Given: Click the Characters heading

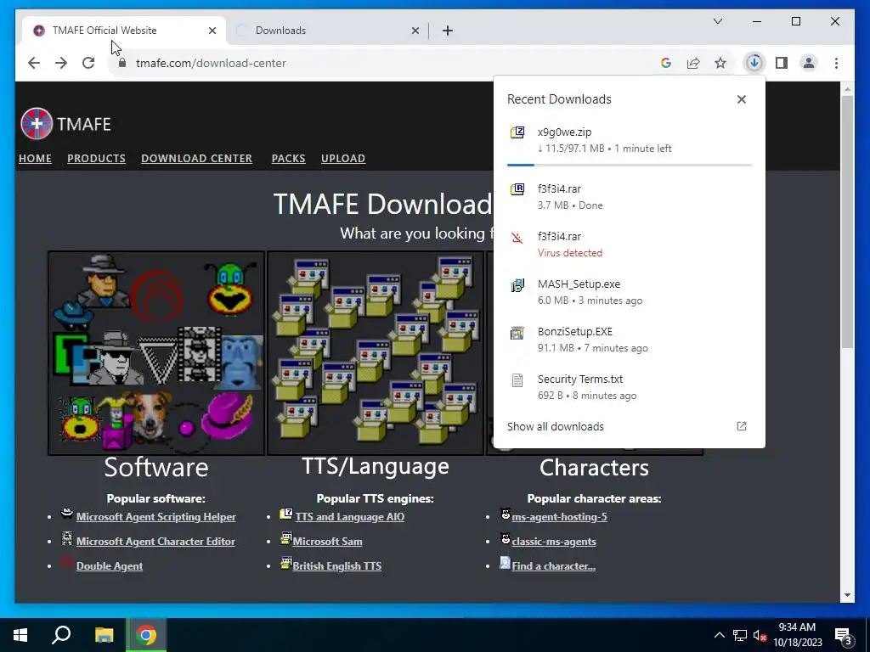Looking at the screenshot, I should (594, 468).
